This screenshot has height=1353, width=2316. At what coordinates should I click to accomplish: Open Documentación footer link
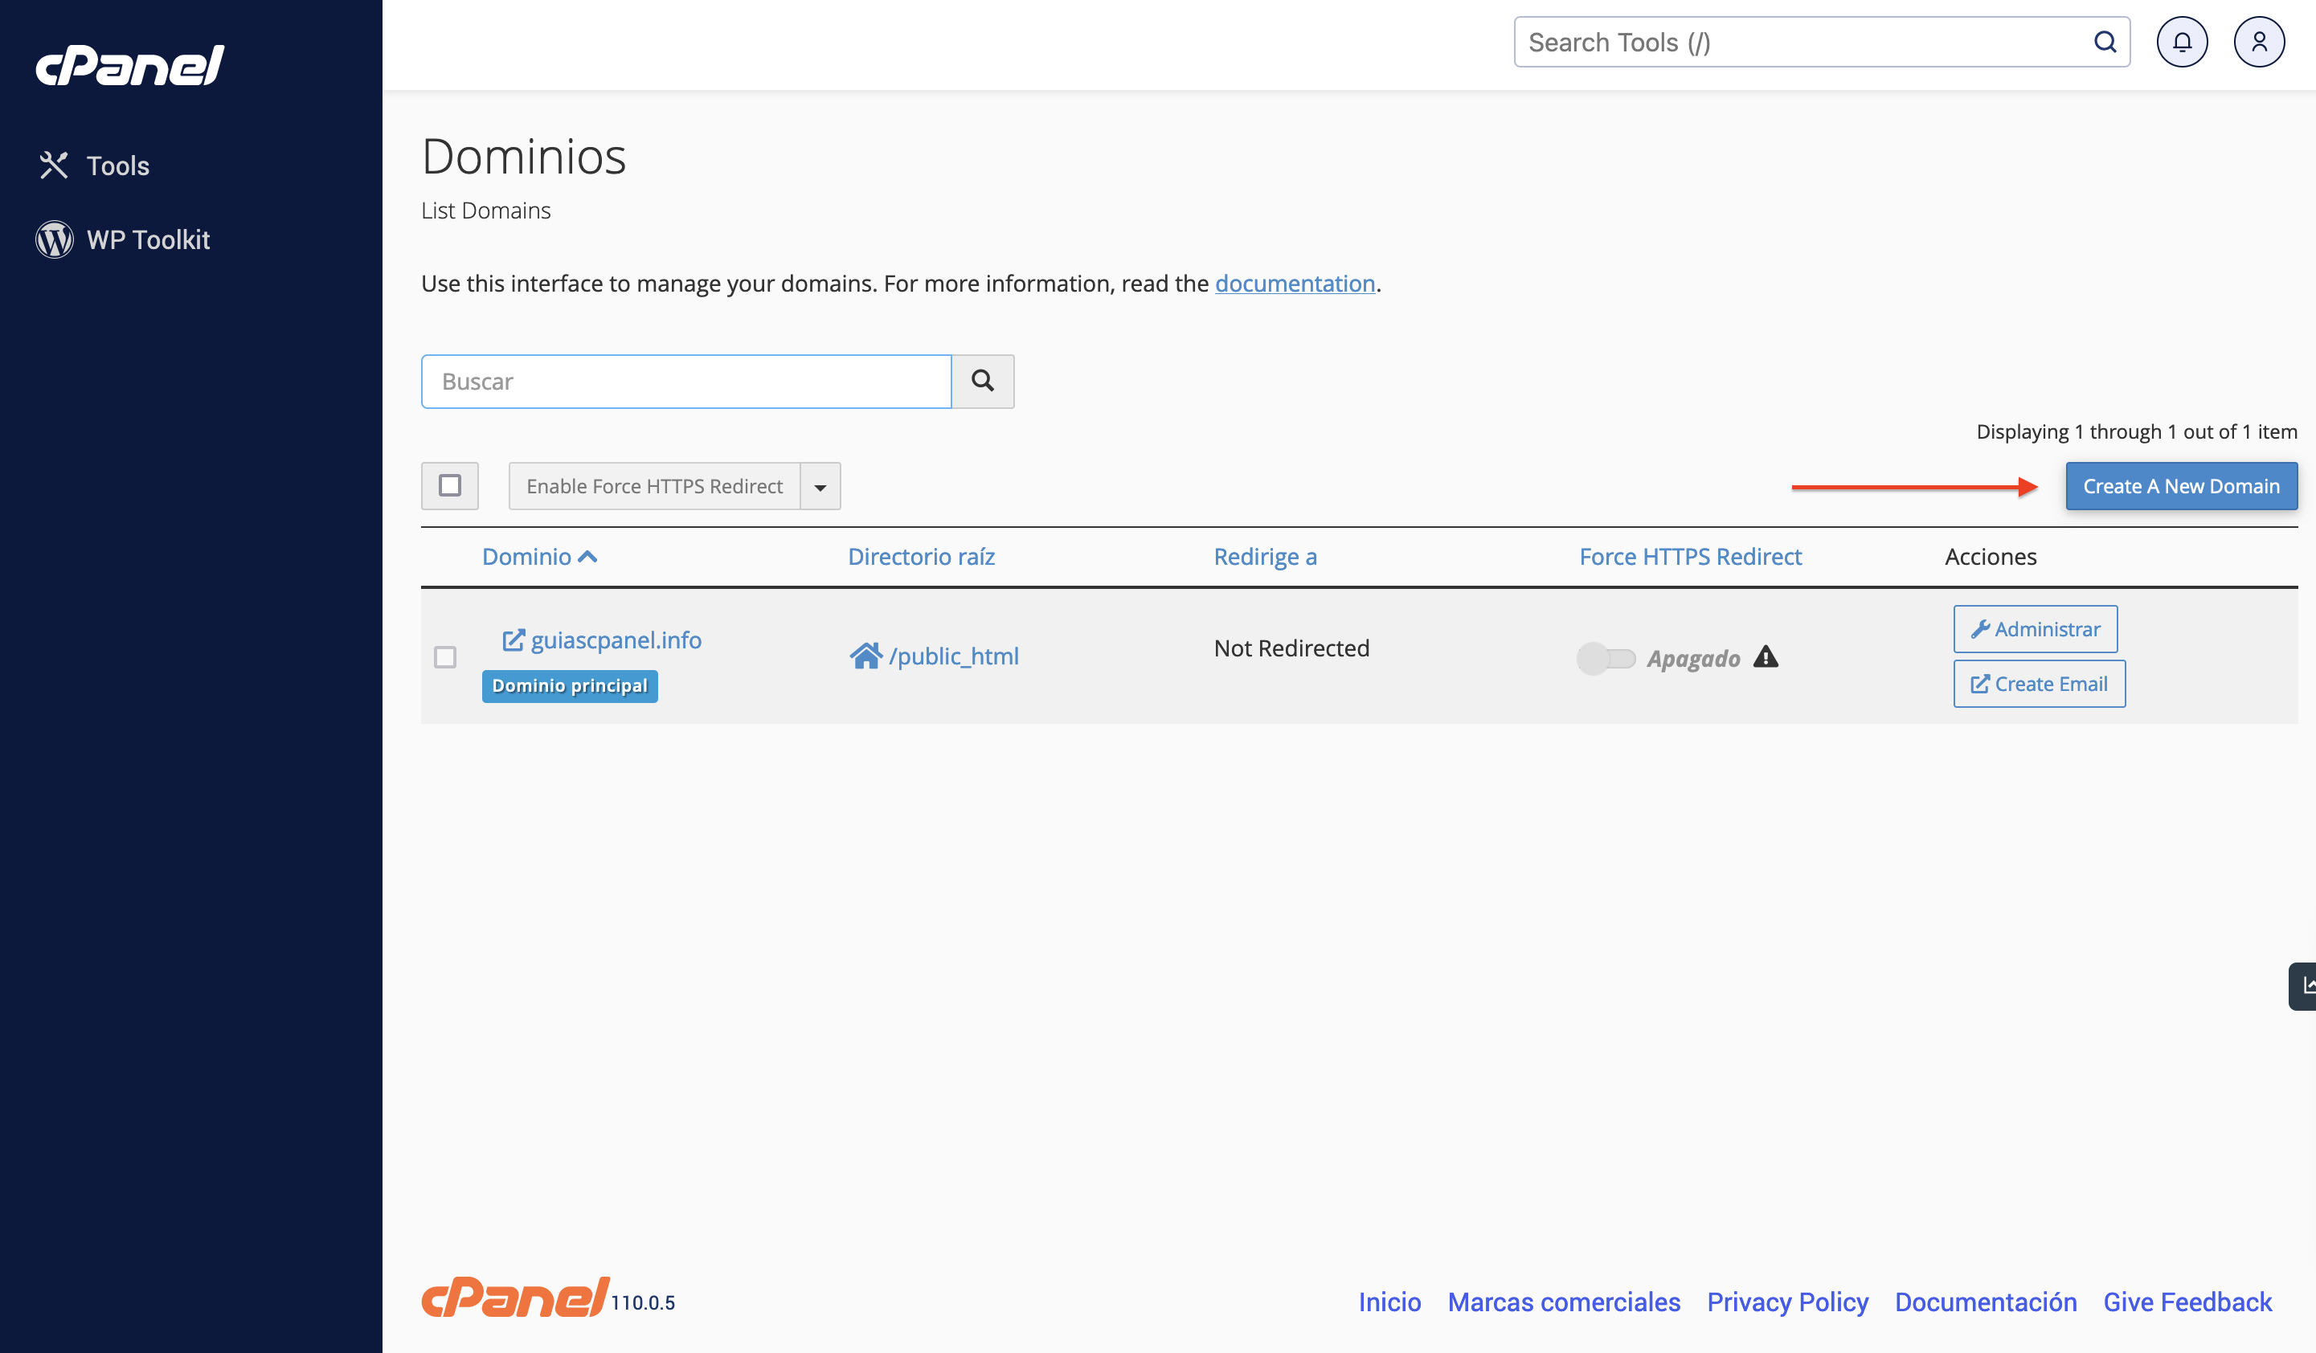coord(1985,1302)
